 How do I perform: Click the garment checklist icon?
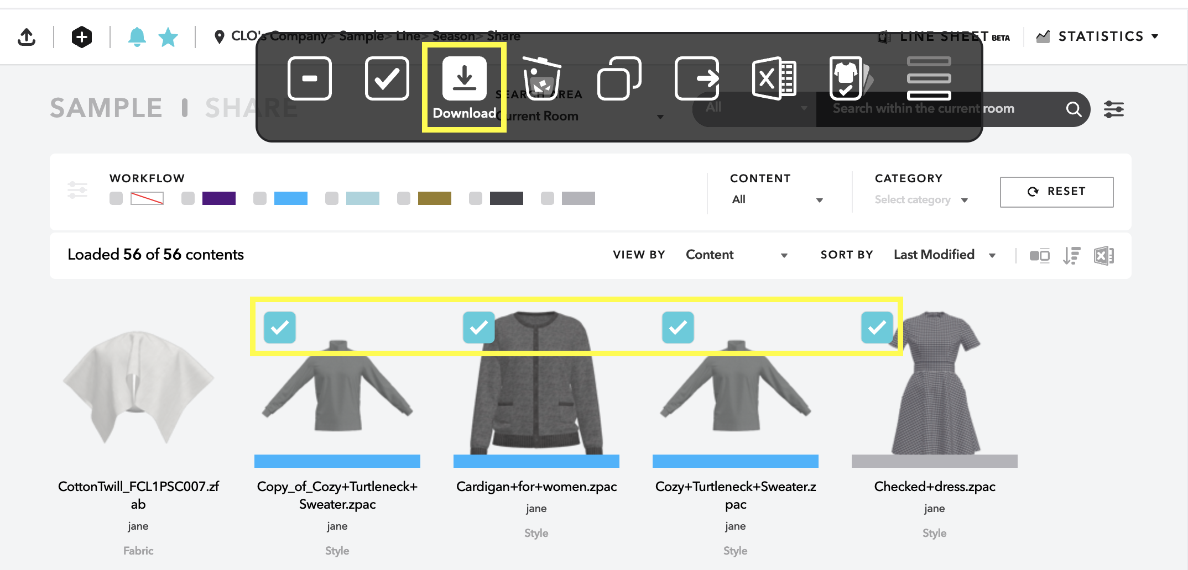point(851,78)
